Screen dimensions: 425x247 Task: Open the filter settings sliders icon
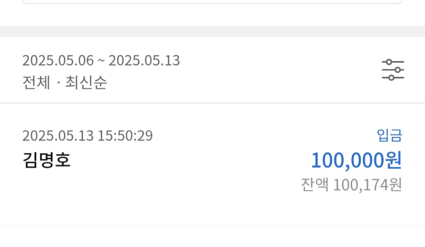click(393, 70)
